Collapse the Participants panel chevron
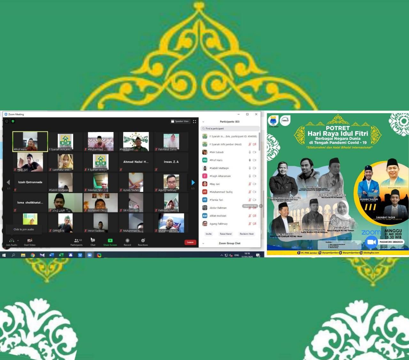 203,122
